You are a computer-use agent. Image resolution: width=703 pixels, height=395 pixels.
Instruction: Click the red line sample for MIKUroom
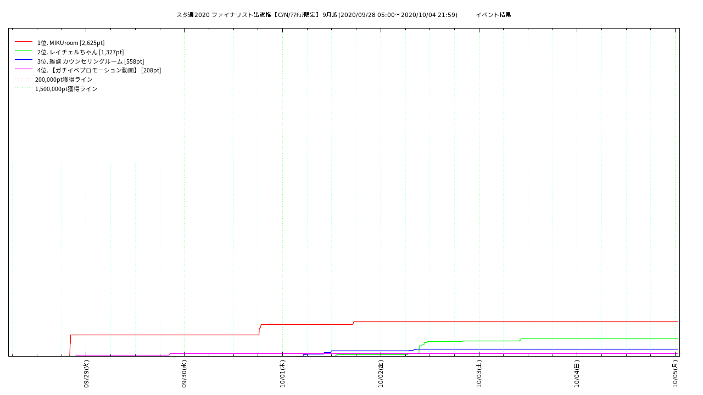pos(24,41)
